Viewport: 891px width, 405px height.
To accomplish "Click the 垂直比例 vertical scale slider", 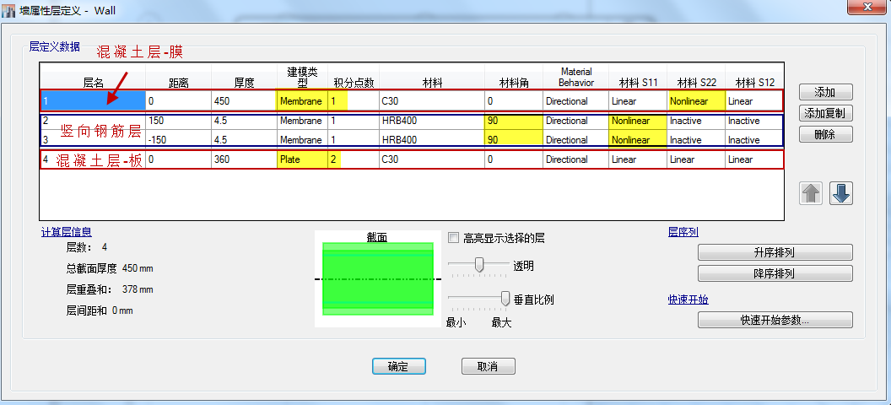I will pyautogui.click(x=505, y=298).
